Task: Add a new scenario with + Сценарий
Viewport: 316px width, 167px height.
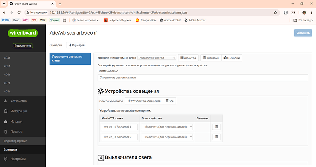Action: tap(76, 45)
